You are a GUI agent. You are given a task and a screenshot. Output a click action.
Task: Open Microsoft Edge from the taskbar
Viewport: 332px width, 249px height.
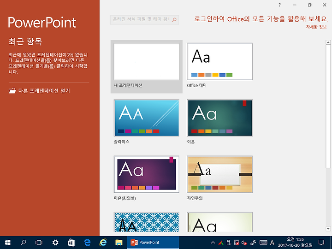pyautogui.click(x=87, y=243)
